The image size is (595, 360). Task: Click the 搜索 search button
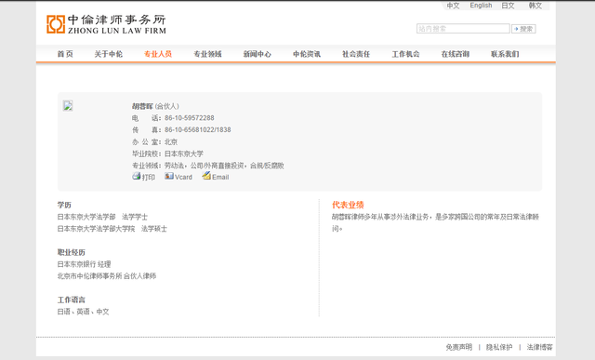523,29
